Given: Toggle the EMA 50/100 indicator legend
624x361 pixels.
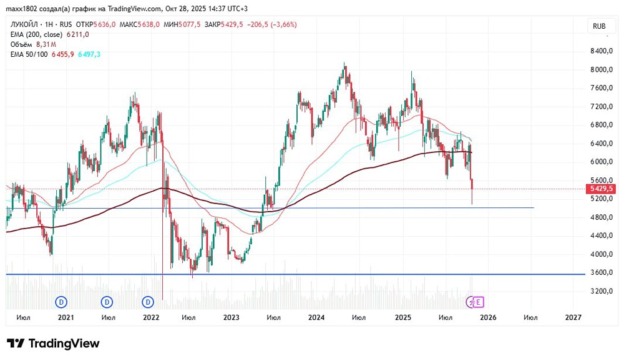Looking at the screenshot, I should click(29, 54).
